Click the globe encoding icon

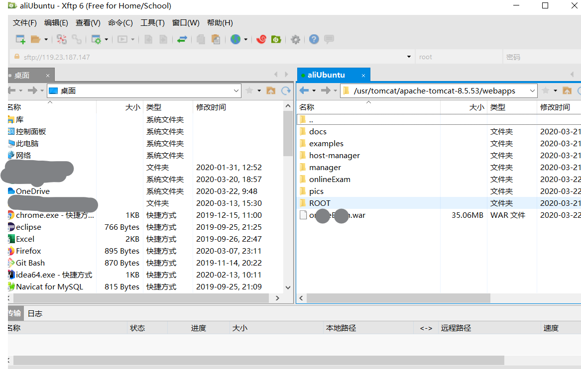tap(235, 39)
